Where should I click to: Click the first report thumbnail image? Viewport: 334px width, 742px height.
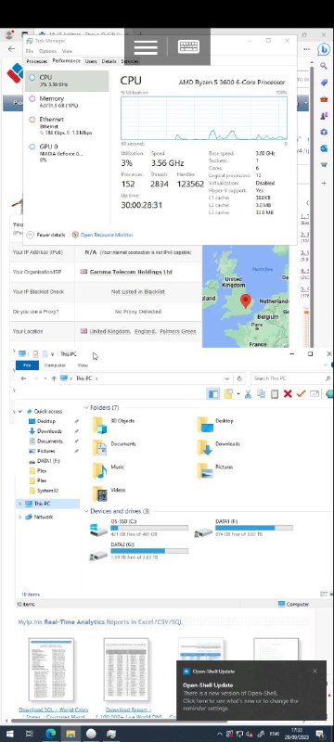click(51, 669)
